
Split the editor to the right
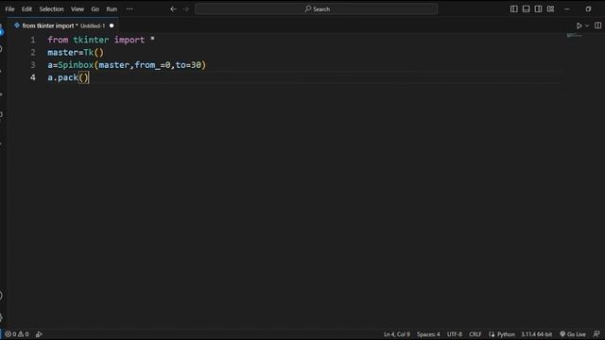[597, 25]
